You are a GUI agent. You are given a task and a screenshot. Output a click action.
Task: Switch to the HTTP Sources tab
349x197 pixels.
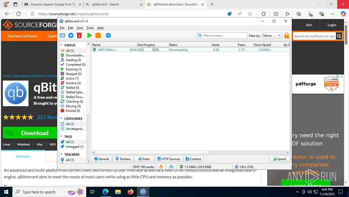(169, 159)
